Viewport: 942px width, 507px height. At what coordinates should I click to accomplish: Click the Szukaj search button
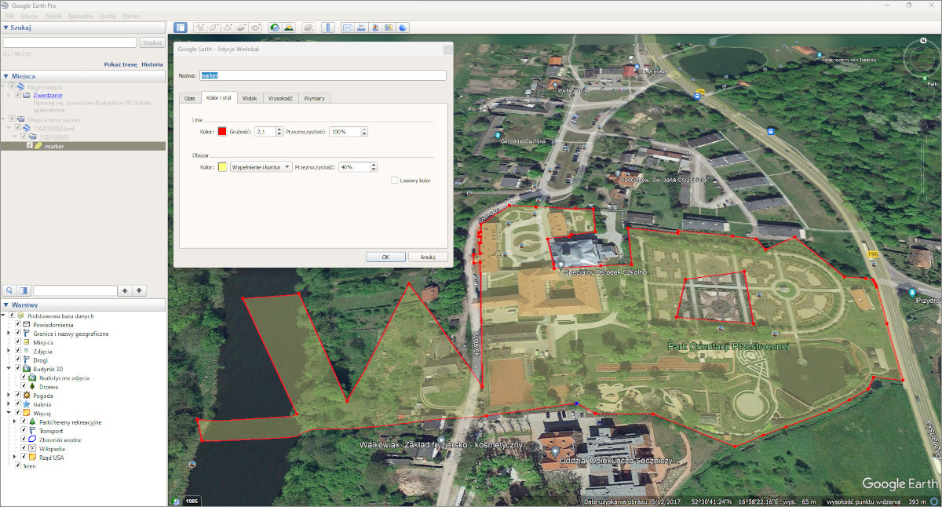[x=152, y=42]
